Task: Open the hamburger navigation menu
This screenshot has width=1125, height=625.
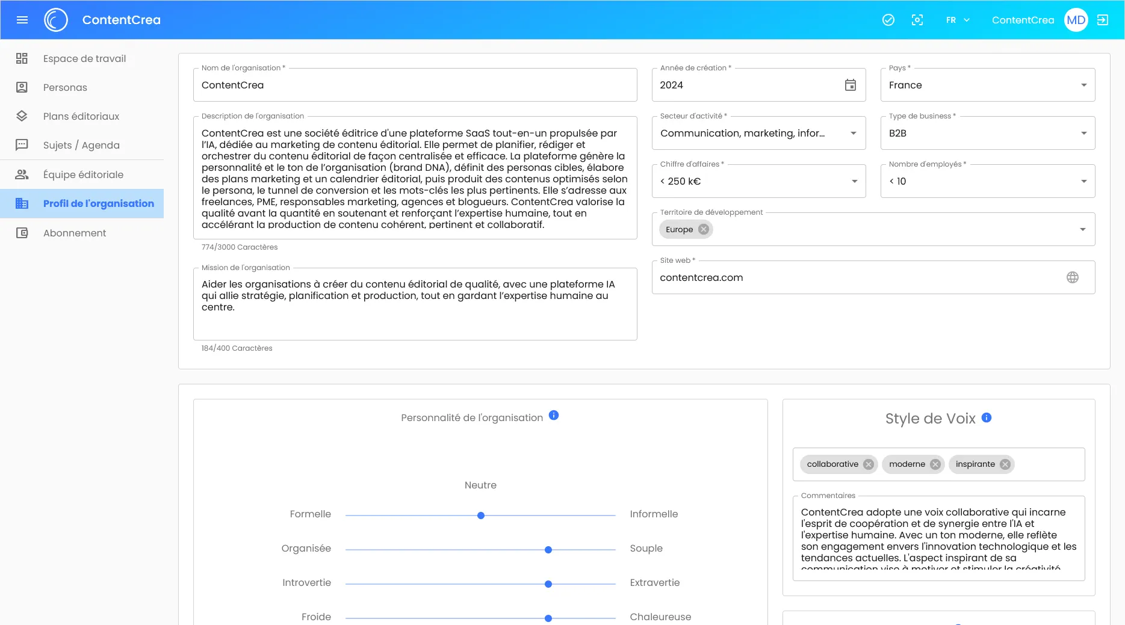Action: (x=22, y=20)
